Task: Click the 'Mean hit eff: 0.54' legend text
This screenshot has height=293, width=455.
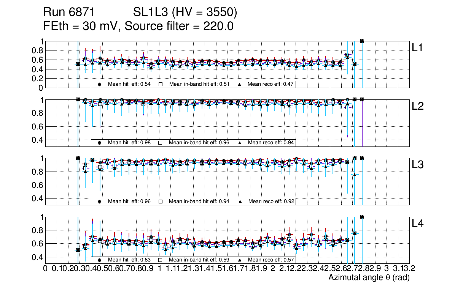Action: pos(129,84)
